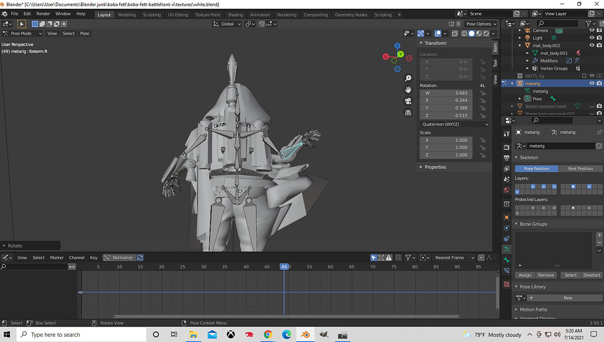Open the Quaternion (WXYZ) rotation mode dropdown
Viewport: 604px width, 342px height.
tap(454, 124)
